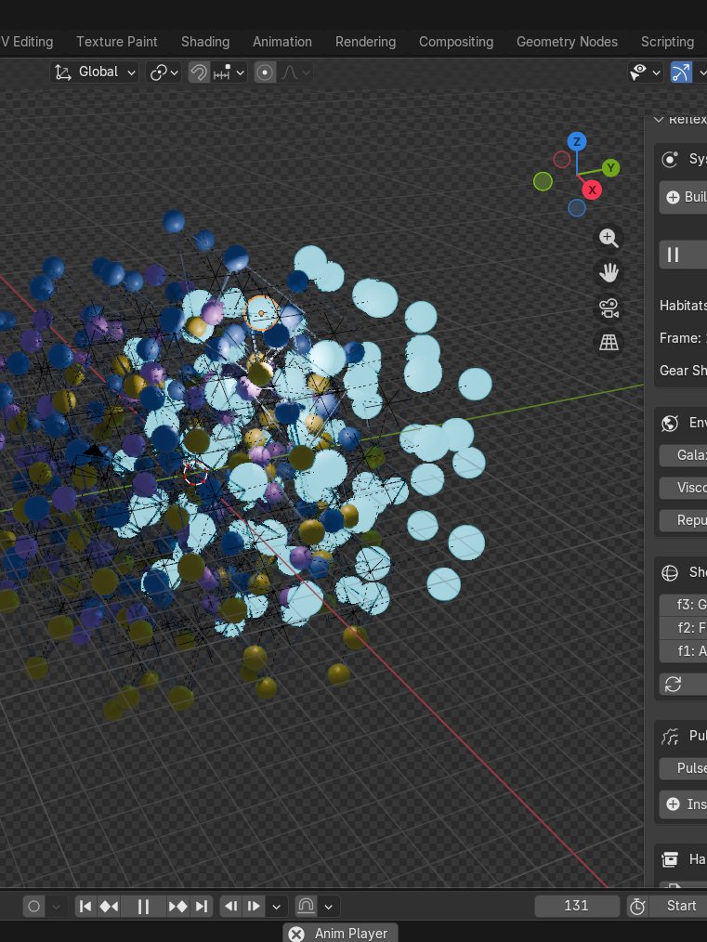This screenshot has width=707, height=942.
Task: Click the pause button in the side panel
Action: (684, 255)
